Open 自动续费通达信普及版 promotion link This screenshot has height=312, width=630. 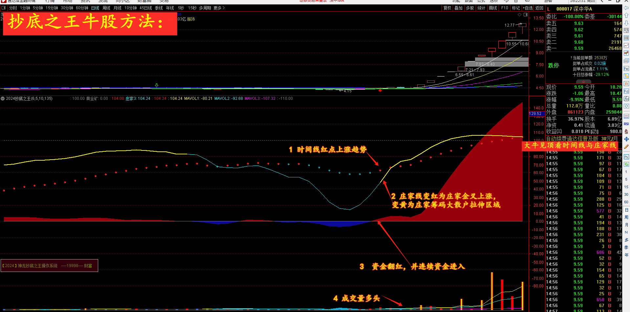pos(582,139)
